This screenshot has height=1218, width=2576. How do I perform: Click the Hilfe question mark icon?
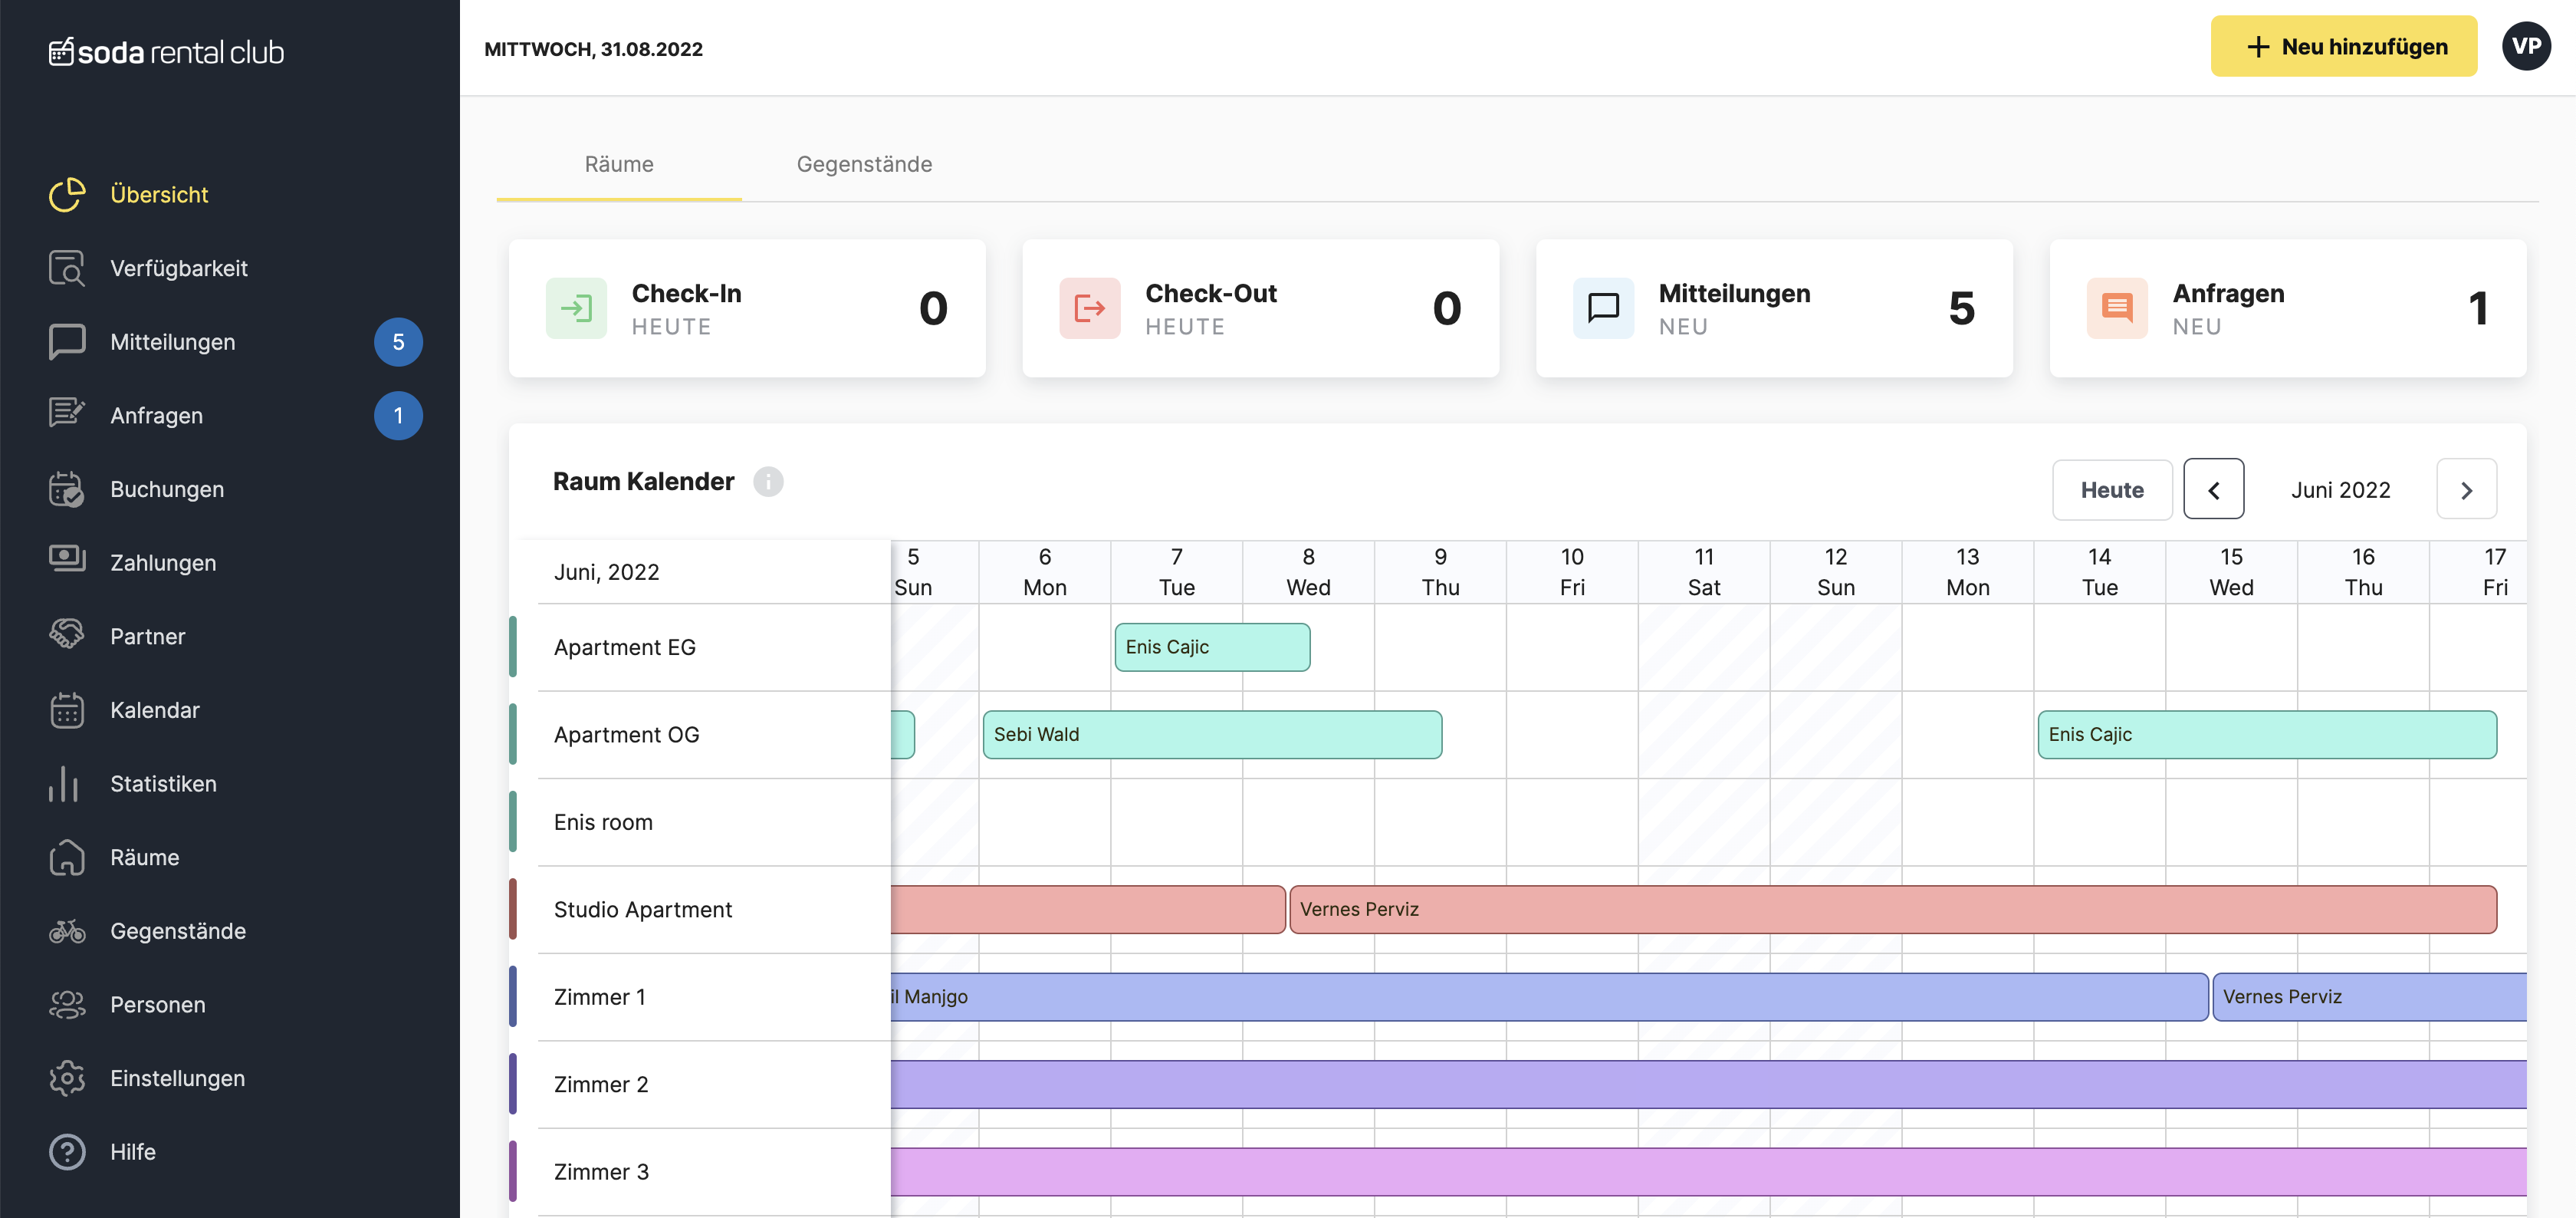67,1152
